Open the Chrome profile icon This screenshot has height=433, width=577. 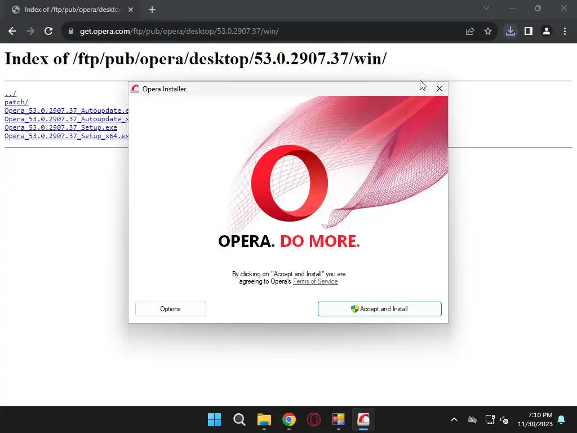pyautogui.click(x=547, y=32)
